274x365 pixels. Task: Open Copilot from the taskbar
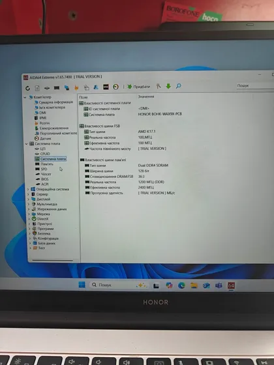coord(169,285)
